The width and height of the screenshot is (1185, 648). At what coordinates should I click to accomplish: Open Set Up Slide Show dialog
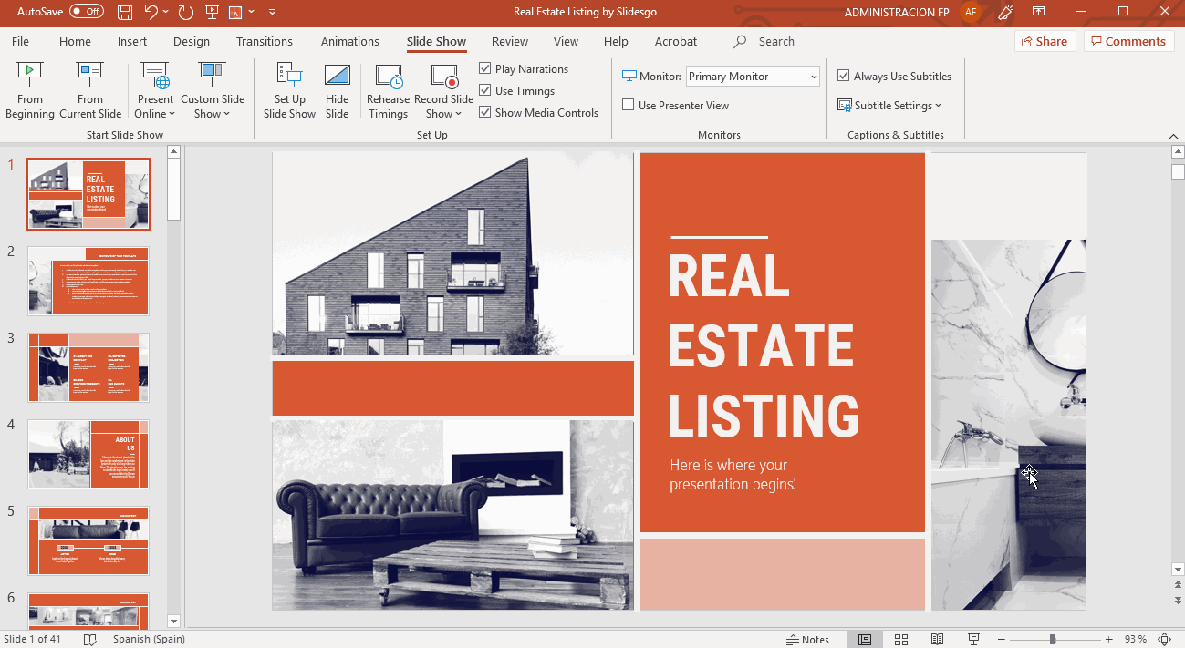click(x=289, y=90)
